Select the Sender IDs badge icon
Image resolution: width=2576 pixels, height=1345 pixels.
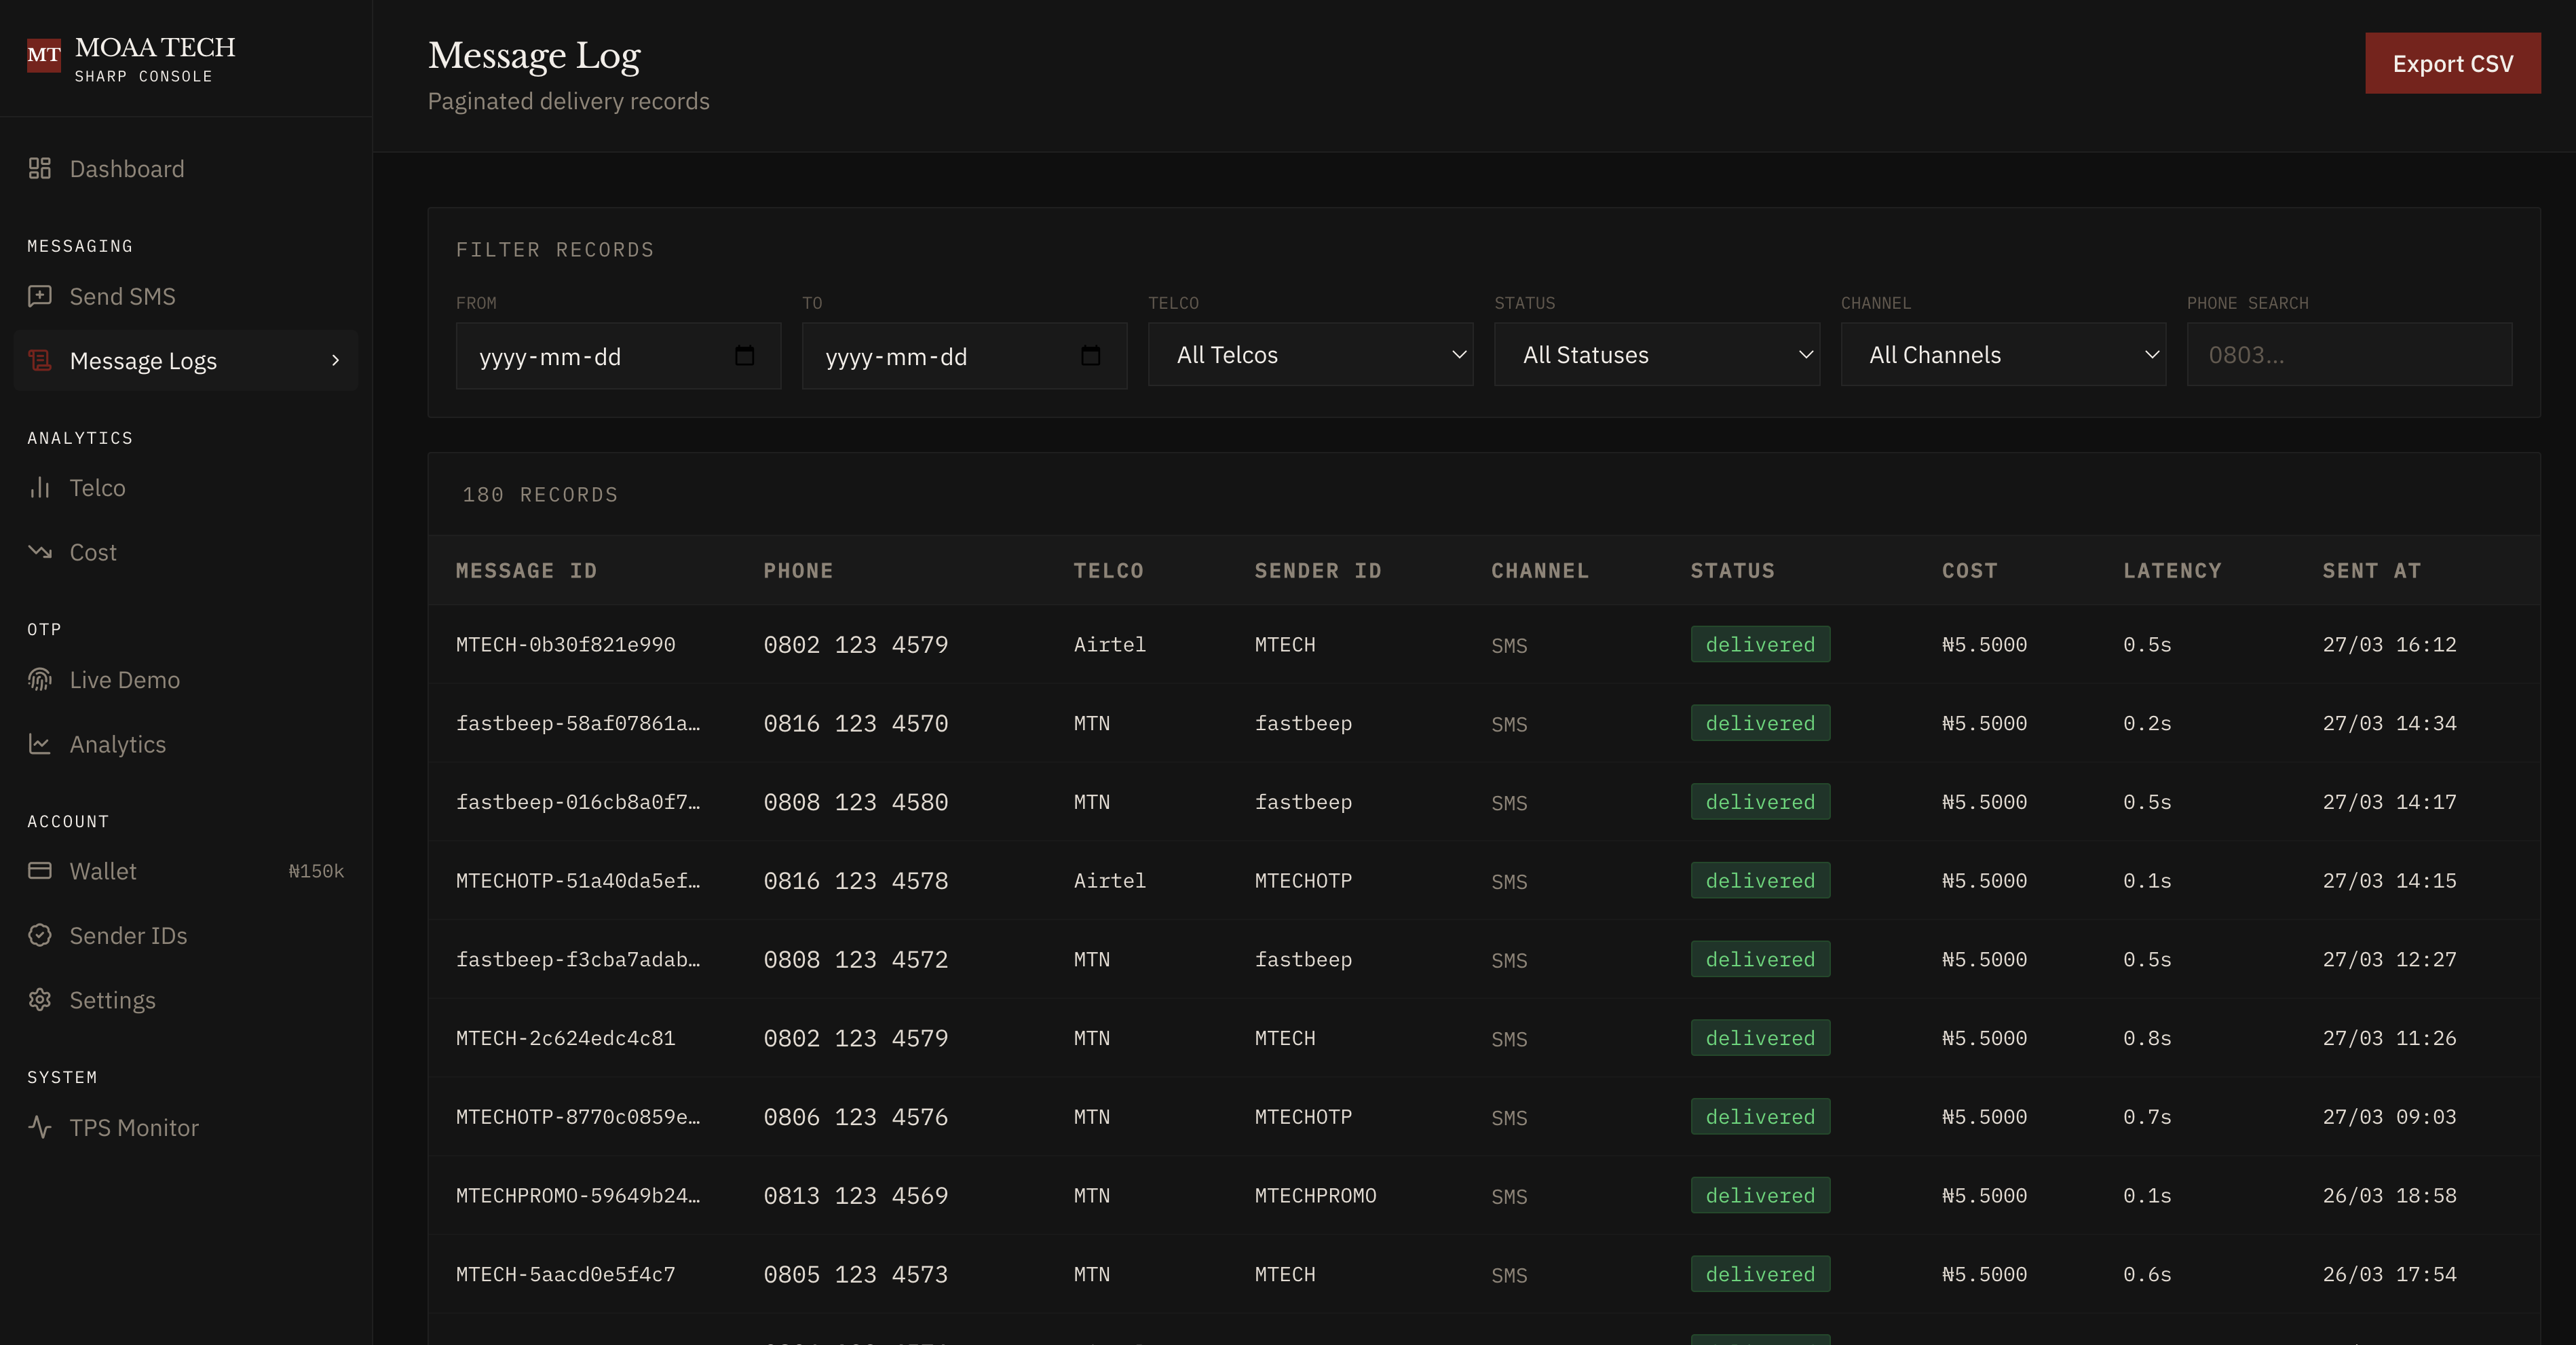[39, 935]
